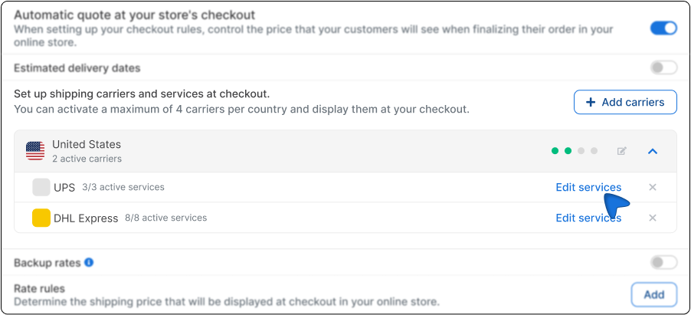691x315 pixels.
Task: Open the Backup rates info tooltip icon
Action: (x=89, y=262)
